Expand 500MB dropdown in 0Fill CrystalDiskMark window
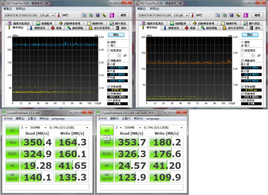Image resolution: width=268 pixels, height=195 pixels. pos(140,127)
